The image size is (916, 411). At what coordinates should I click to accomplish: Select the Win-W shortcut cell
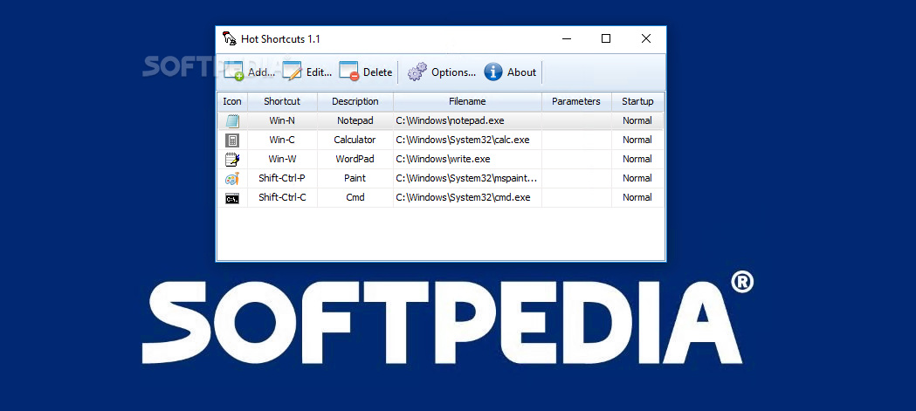(x=282, y=159)
